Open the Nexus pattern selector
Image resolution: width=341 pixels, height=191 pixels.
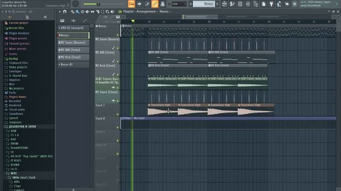tap(204, 4)
